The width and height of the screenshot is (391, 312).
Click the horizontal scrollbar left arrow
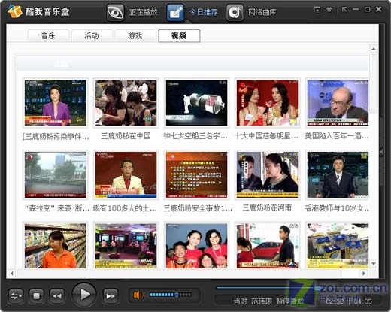coord(12,273)
